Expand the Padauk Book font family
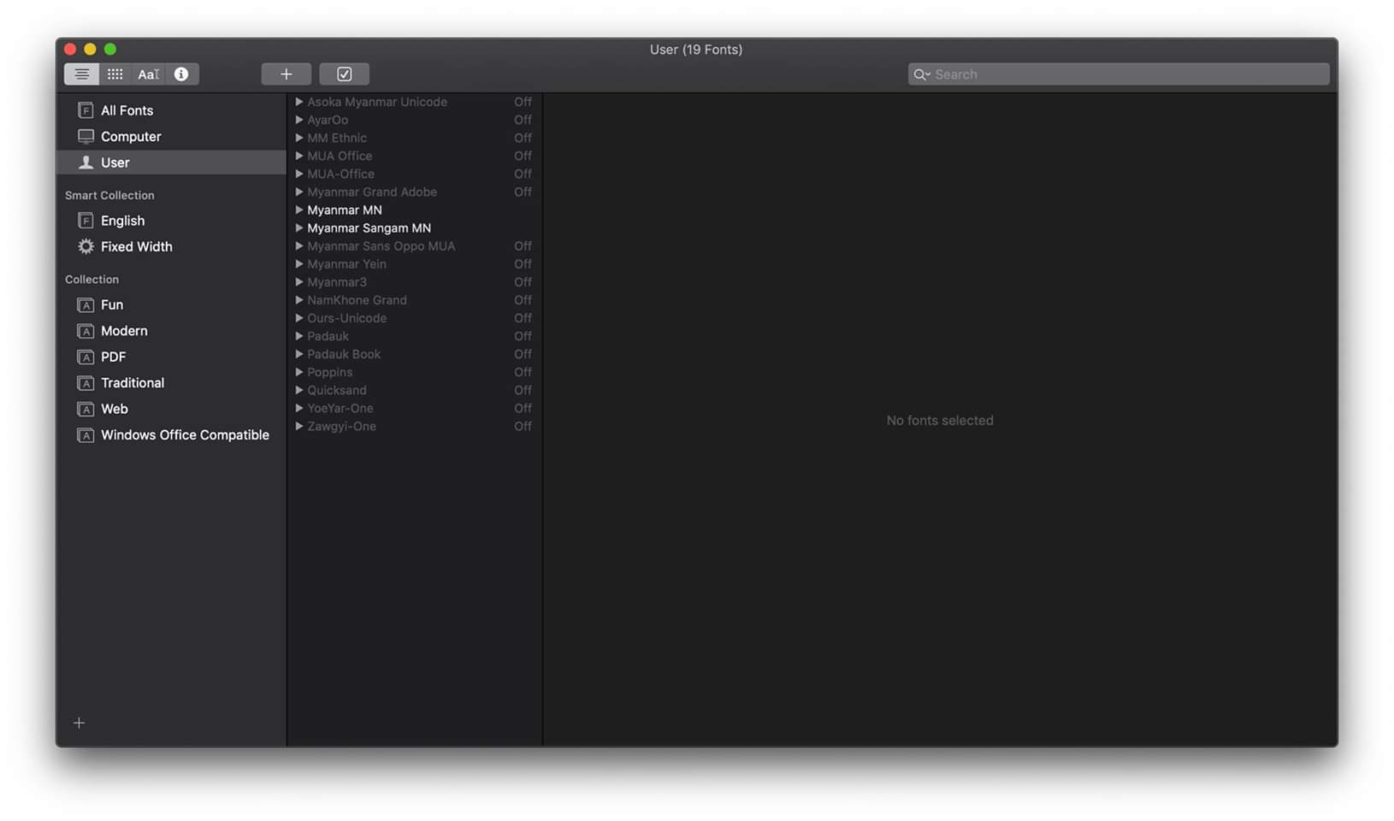Viewport: 1394px width, 821px height. pyautogui.click(x=299, y=354)
